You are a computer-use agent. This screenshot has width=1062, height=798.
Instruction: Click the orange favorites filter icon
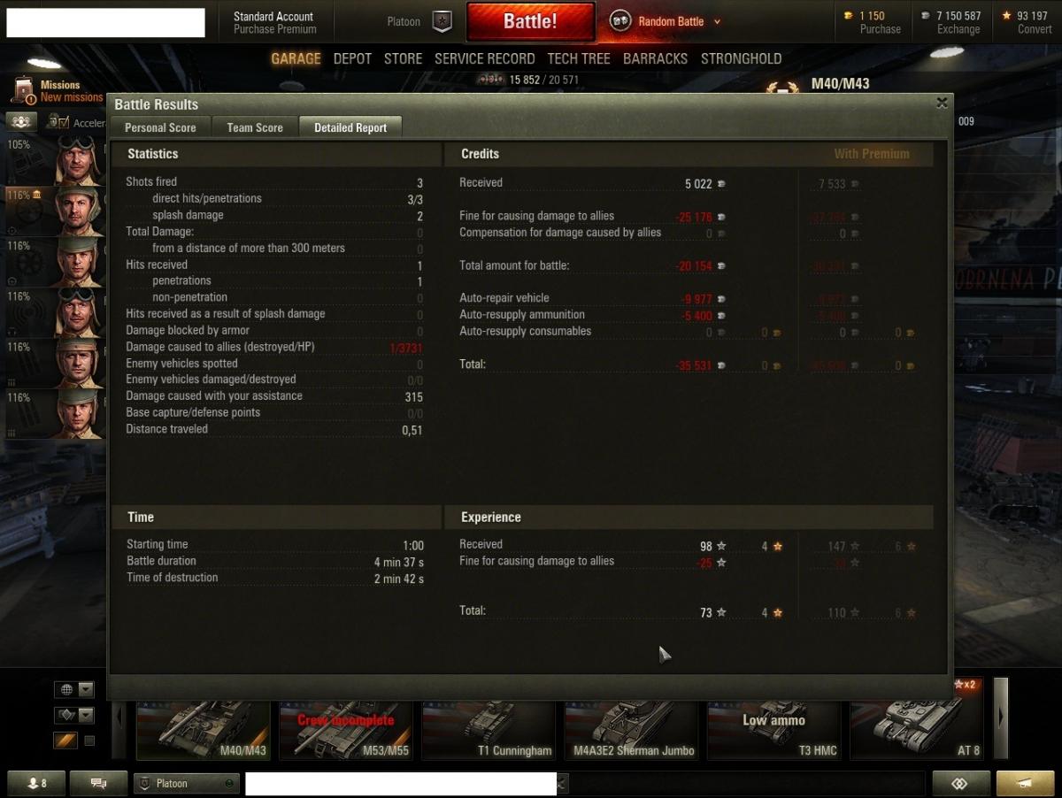click(65, 740)
